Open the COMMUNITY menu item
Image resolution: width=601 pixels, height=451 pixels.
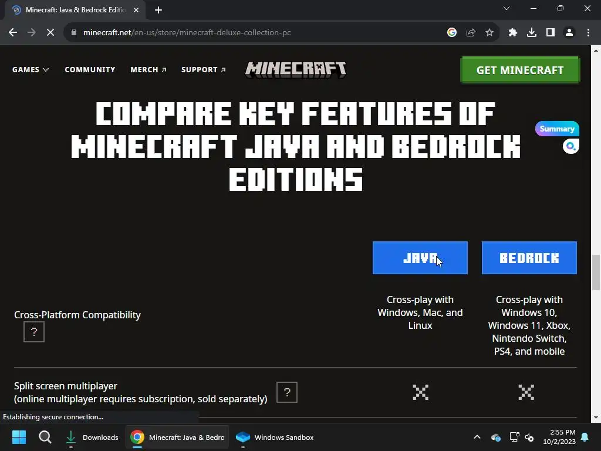point(90,69)
